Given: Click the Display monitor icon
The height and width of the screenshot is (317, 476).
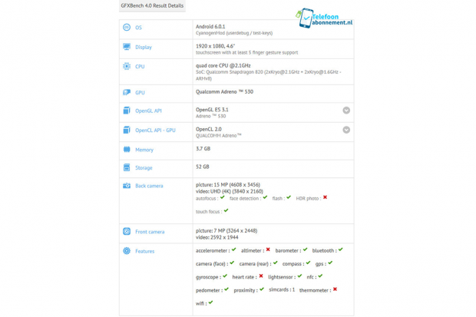Looking at the screenshot, I should pos(127,47).
